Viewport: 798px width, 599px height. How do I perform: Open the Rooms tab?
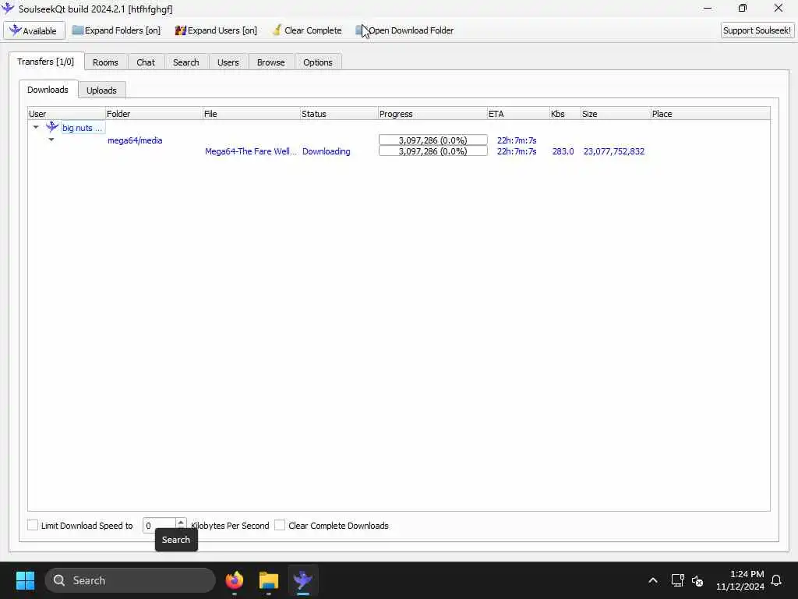click(105, 62)
